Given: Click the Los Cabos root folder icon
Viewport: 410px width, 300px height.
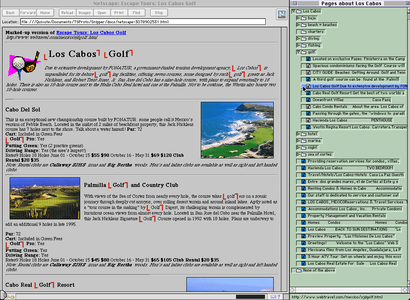Looking at the screenshot, I should pos(299,11).
